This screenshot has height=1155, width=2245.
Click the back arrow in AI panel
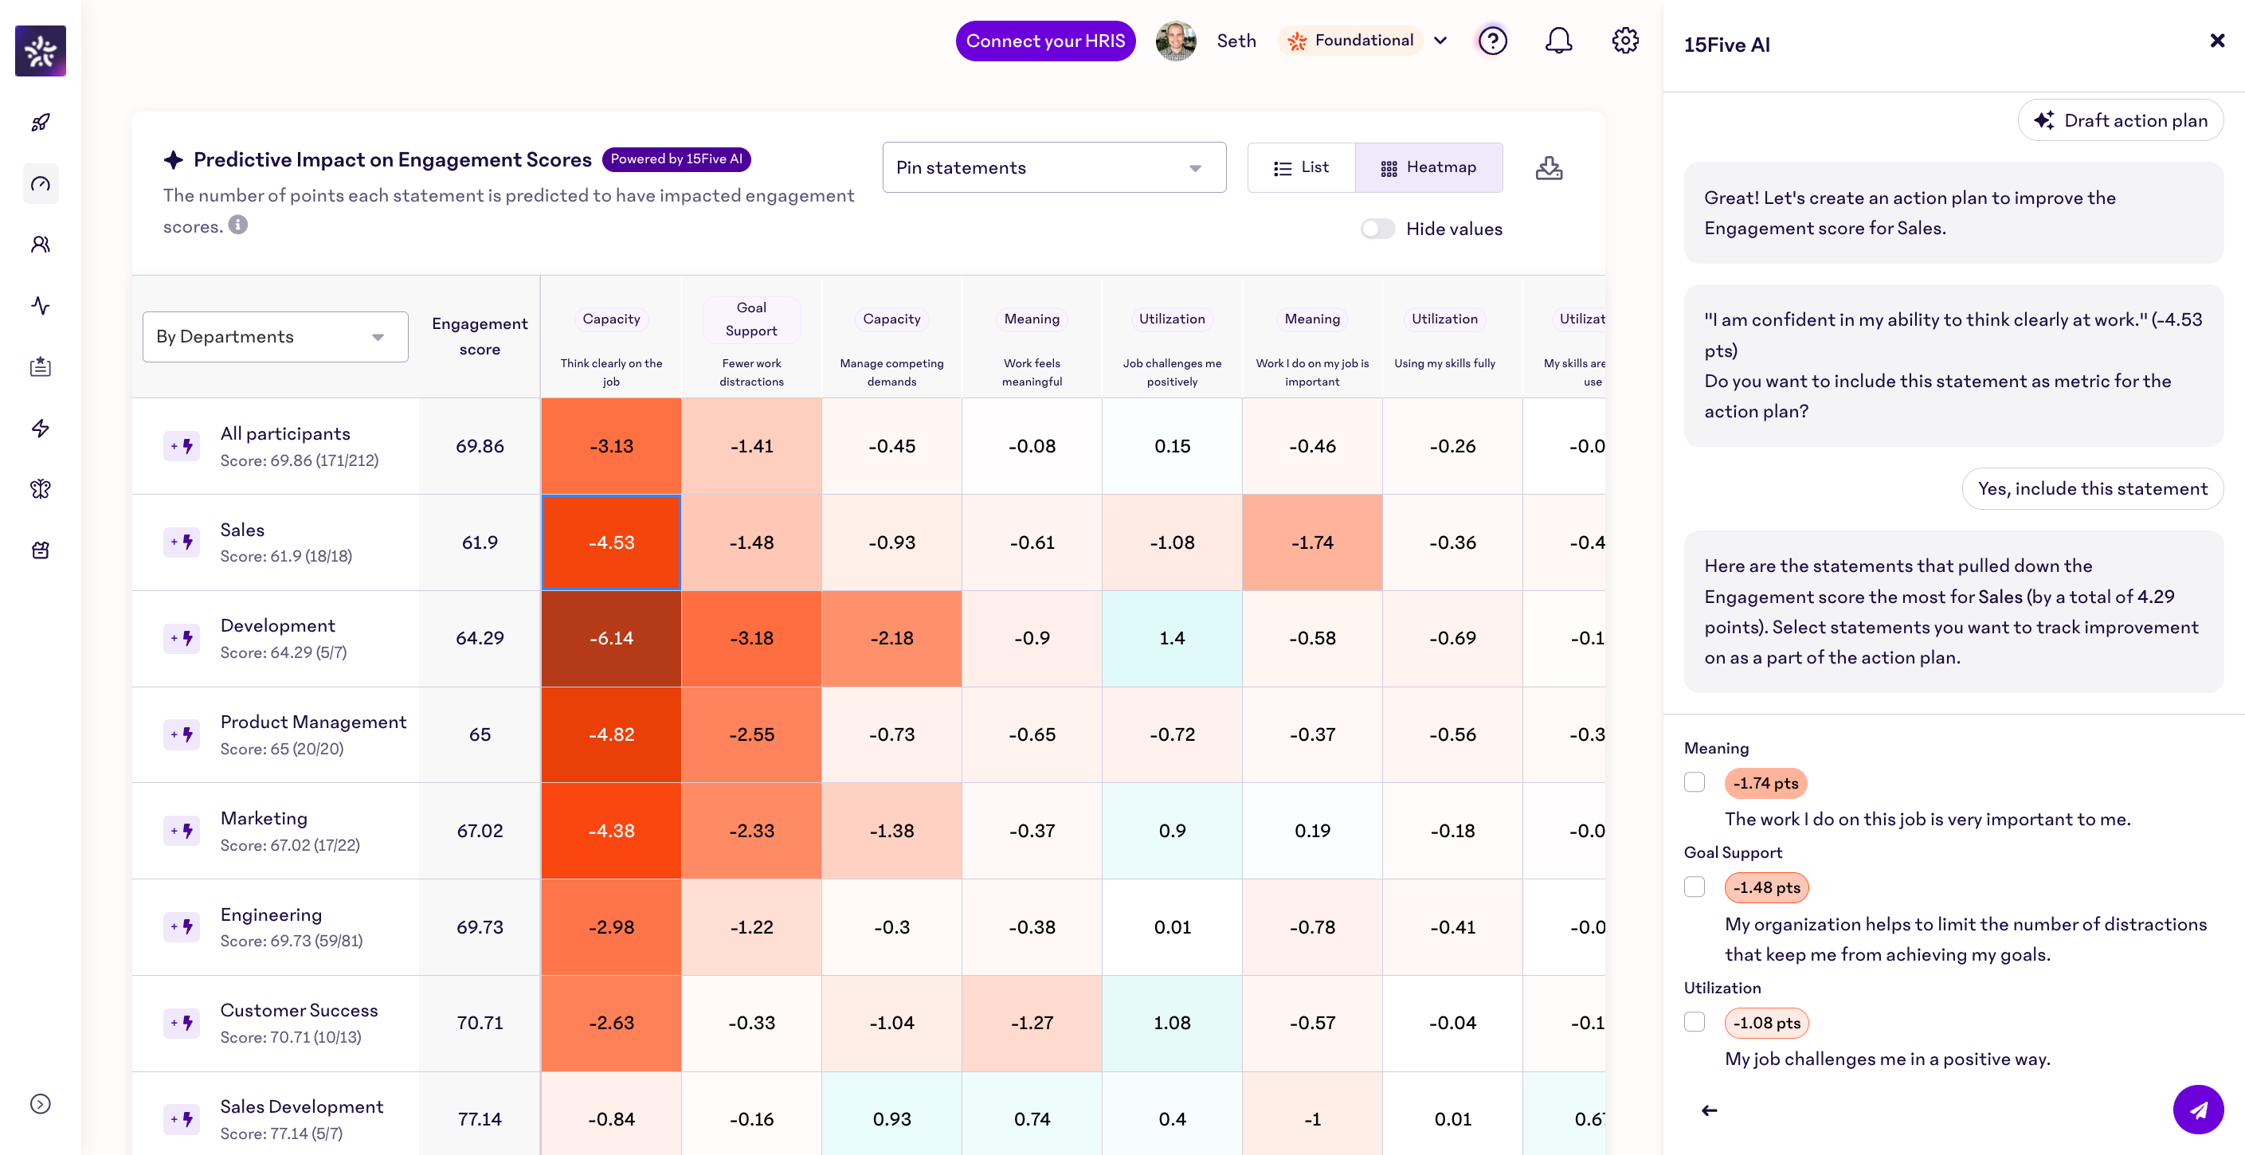pyautogui.click(x=1709, y=1110)
